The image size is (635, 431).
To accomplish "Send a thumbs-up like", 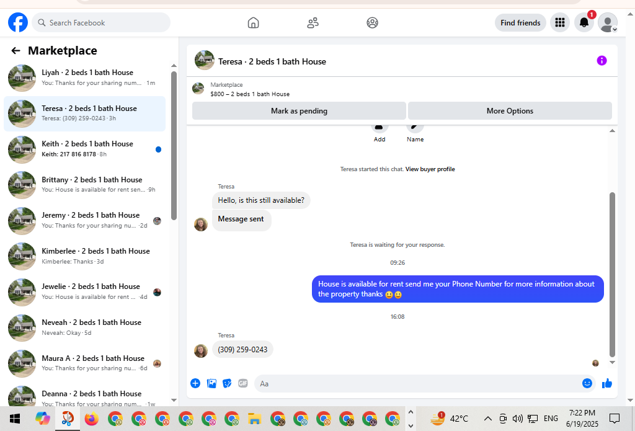I will pyautogui.click(x=606, y=383).
